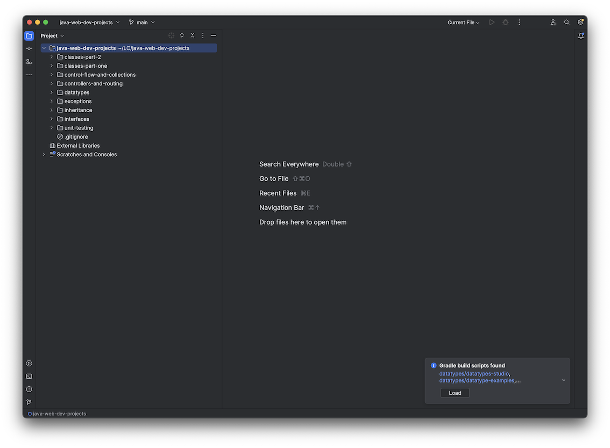The height and width of the screenshot is (448, 610).
Task: Open the Terminal tool window
Action: click(29, 377)
